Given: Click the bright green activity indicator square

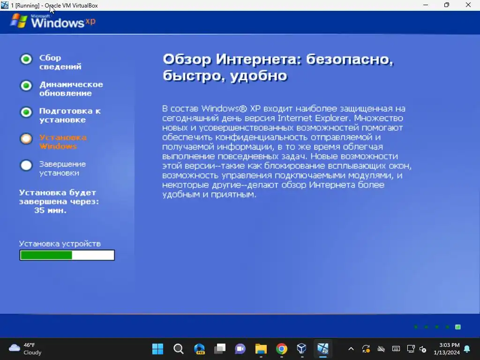Looking at the screenshot, I should (458, 327).
